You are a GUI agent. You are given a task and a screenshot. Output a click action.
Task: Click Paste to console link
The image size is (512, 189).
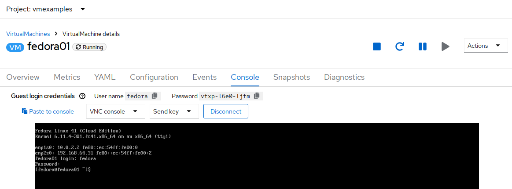(x=48, y=111)
